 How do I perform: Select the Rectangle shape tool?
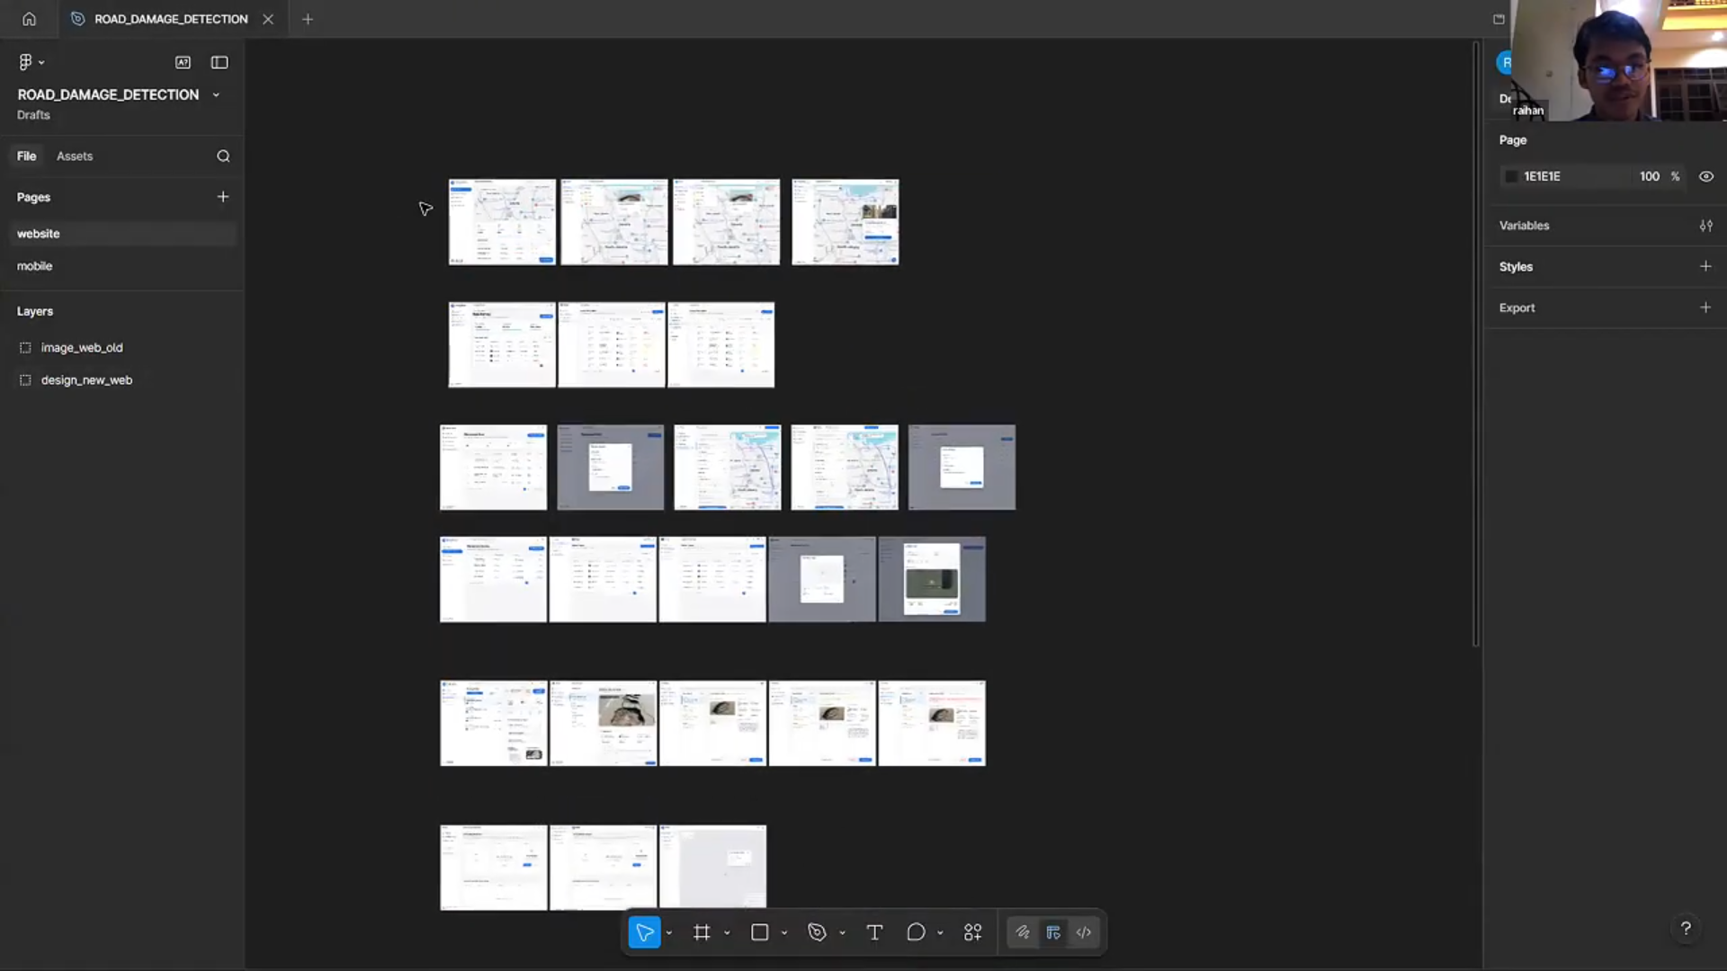coord(760,932)
